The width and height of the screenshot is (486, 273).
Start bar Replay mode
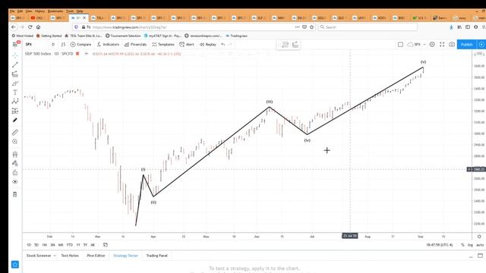pyautogui.click(x=208, y=45)
